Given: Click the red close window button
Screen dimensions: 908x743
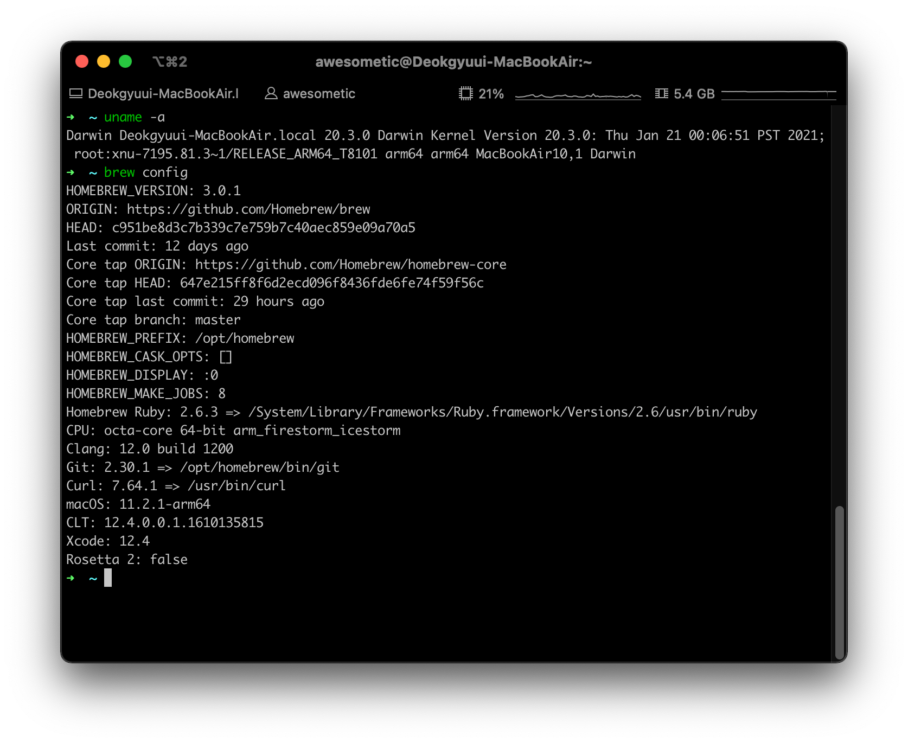Looking at the screenshot, I should [x=82, y=61].
